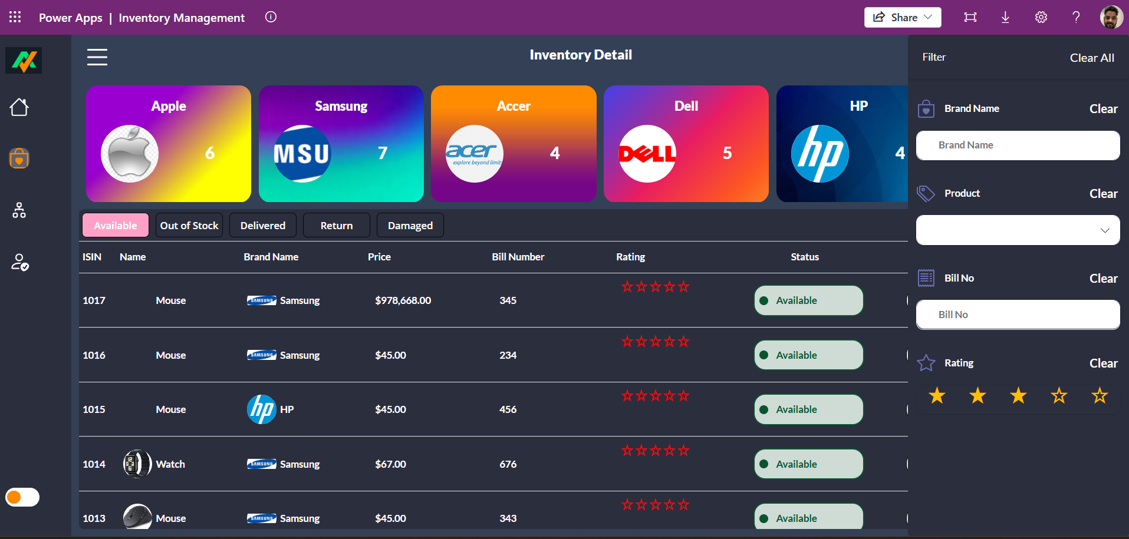
Task: Clear the Bill No filter
Action: click(1103, 279)
